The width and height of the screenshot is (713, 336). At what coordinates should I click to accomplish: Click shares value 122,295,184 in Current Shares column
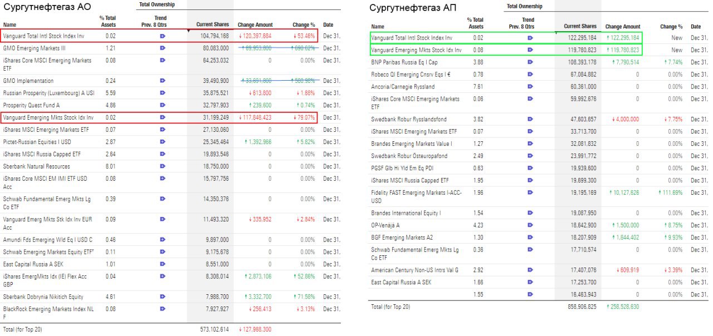click(x=582, y=38)
